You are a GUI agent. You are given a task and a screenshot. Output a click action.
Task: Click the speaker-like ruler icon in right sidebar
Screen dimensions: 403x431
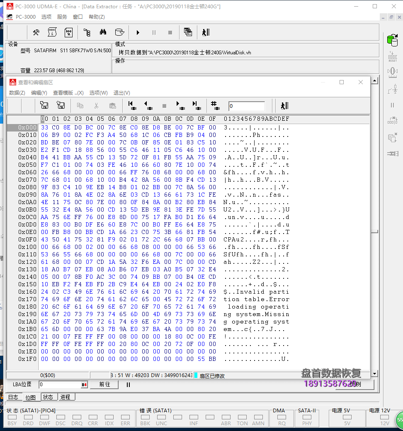click(x=393, y=73)
